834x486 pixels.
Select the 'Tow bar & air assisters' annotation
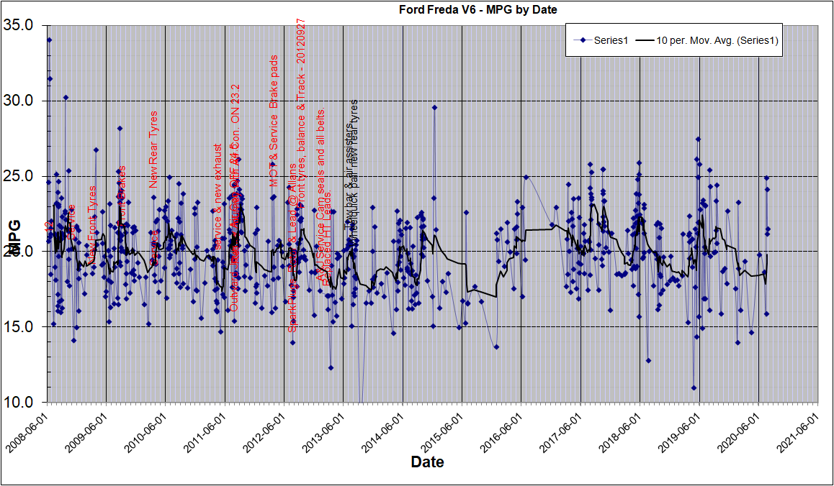point(349,176)
